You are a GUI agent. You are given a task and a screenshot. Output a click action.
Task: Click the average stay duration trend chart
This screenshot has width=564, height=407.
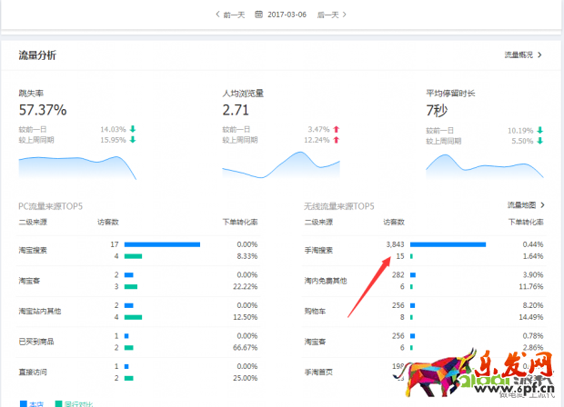point(485,166)
